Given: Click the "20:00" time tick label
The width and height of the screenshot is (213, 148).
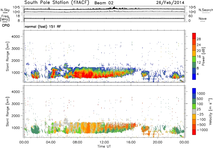Looking at the screenshot, I should (157, 142).
